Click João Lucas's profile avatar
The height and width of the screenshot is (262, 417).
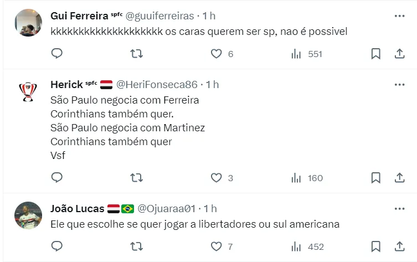(x=28, y=215)
